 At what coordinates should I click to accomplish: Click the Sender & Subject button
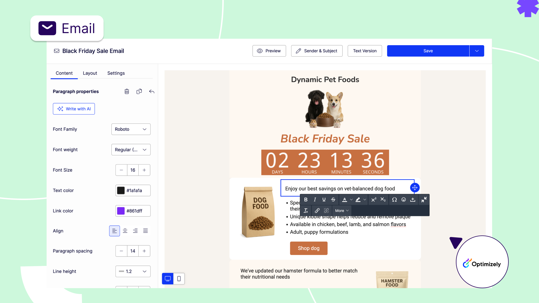[x=317, y=51]
